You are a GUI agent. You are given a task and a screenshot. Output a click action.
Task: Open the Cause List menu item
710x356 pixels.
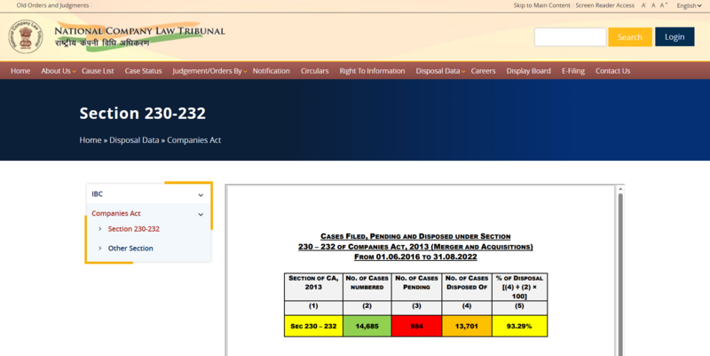[98, 71]
